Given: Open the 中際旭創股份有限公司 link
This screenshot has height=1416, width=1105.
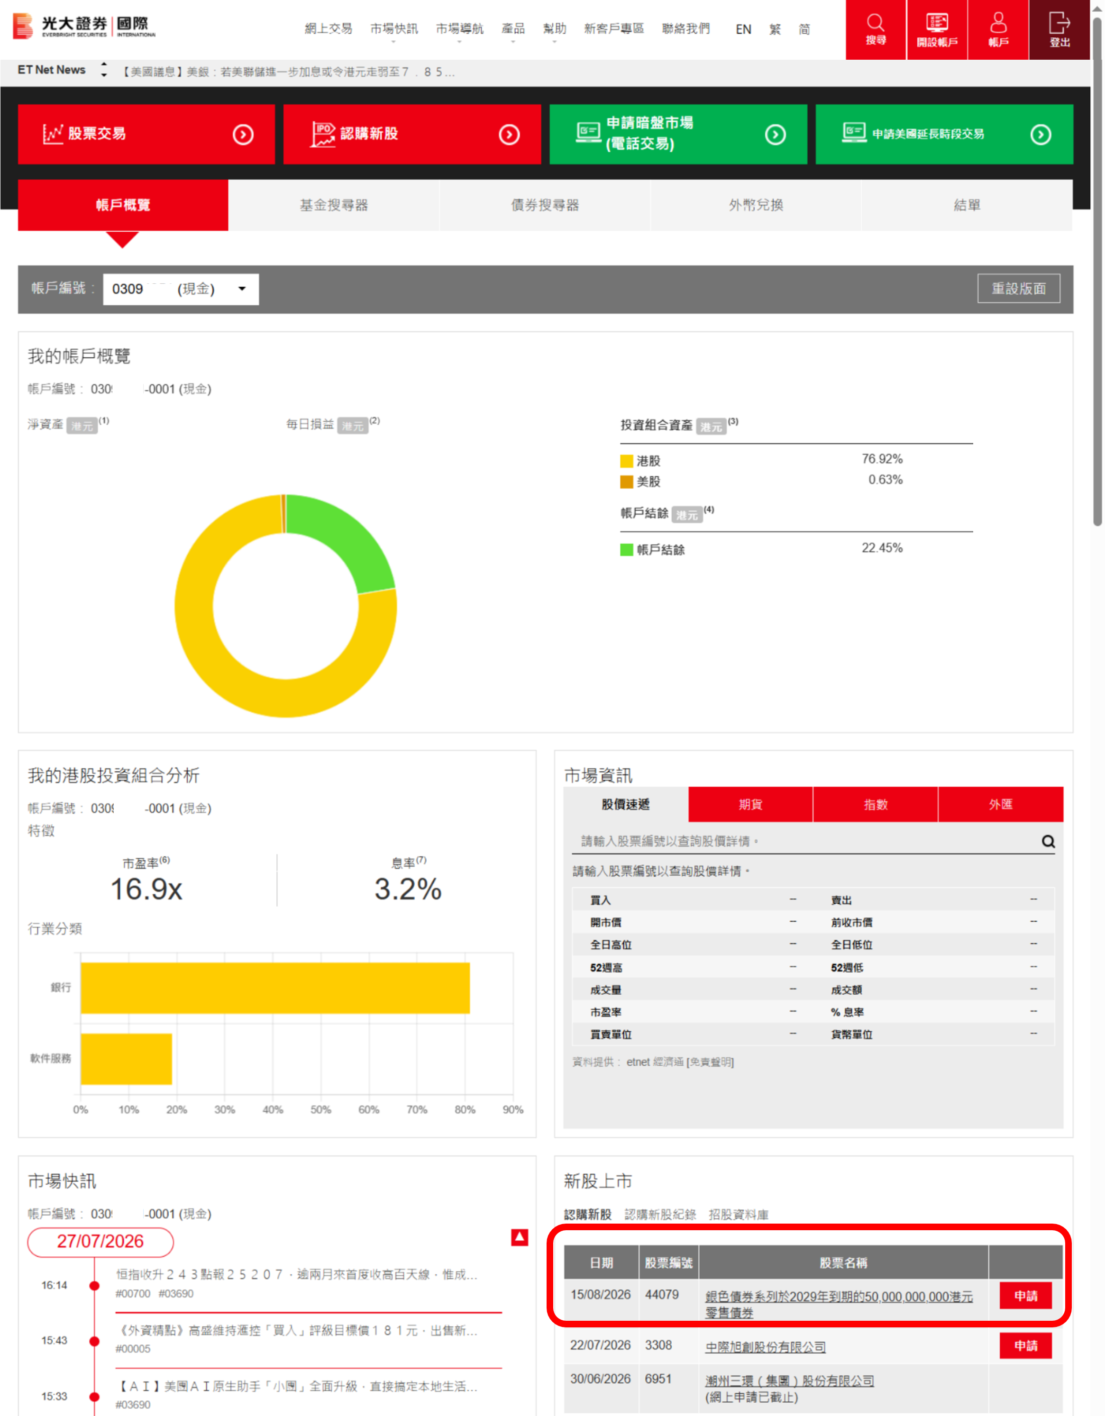Looking at the screenshot, I should [765, 1347].
